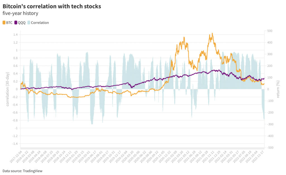Select the 'five-year history' subtitle
Viewport: 286px width, 175px height.
coord(20,13)
